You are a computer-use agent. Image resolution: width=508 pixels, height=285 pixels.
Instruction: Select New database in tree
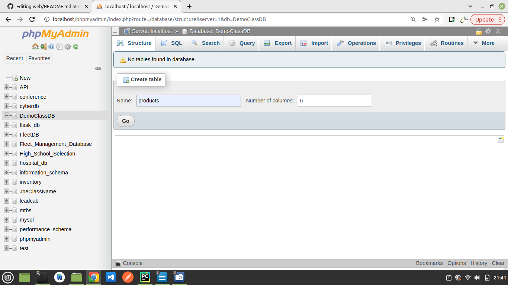[25, 78]
